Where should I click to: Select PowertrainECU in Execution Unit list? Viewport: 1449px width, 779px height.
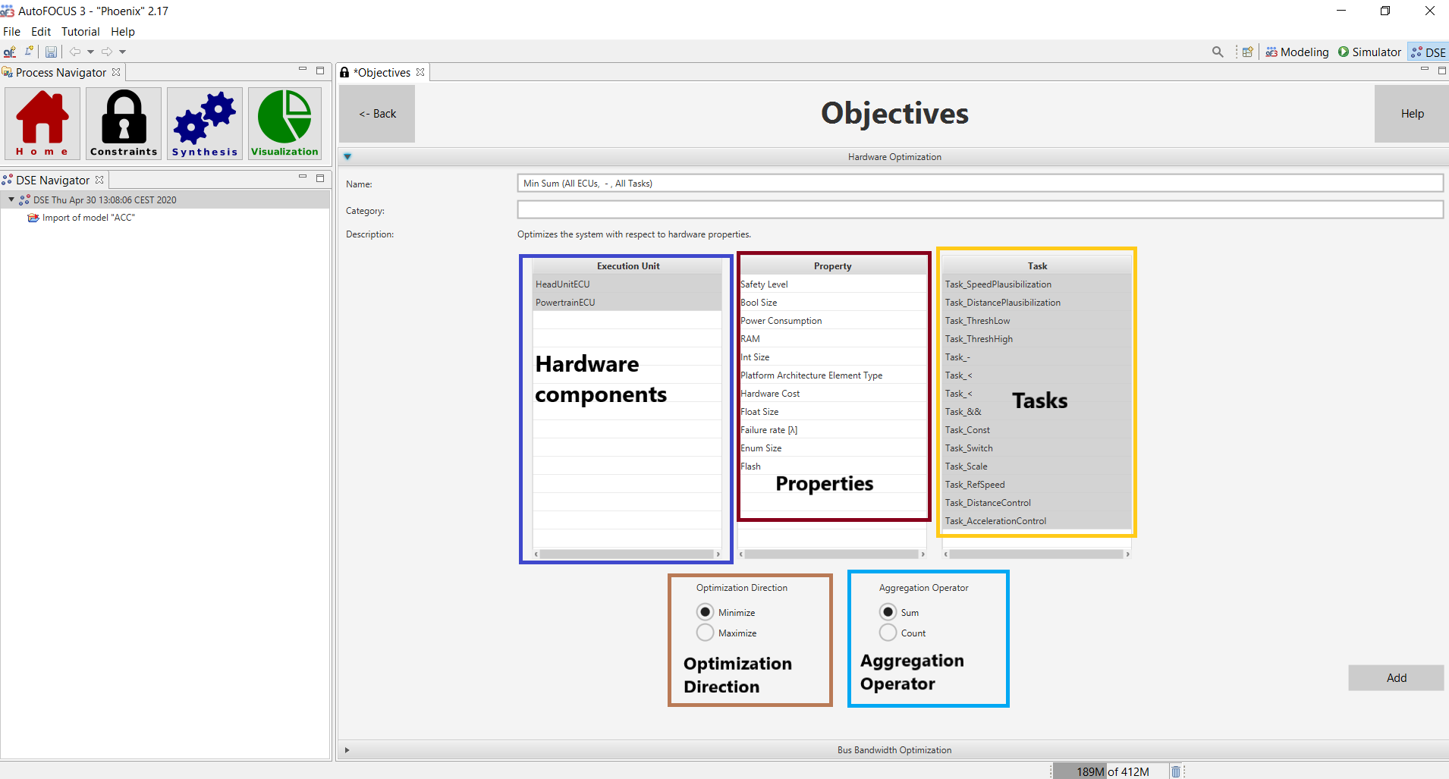(x=627, y=303)
